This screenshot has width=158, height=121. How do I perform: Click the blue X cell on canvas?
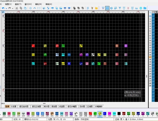point(69,63)
